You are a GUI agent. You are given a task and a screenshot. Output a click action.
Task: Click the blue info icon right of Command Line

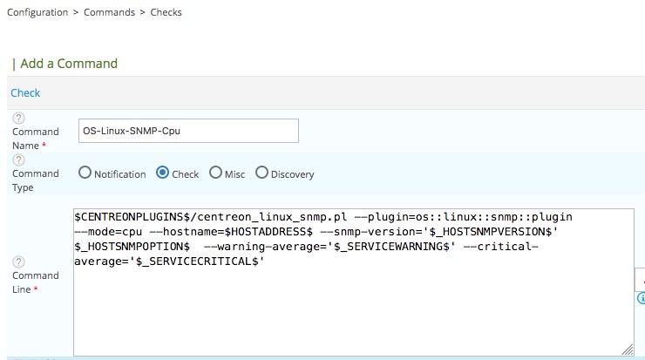641,299
